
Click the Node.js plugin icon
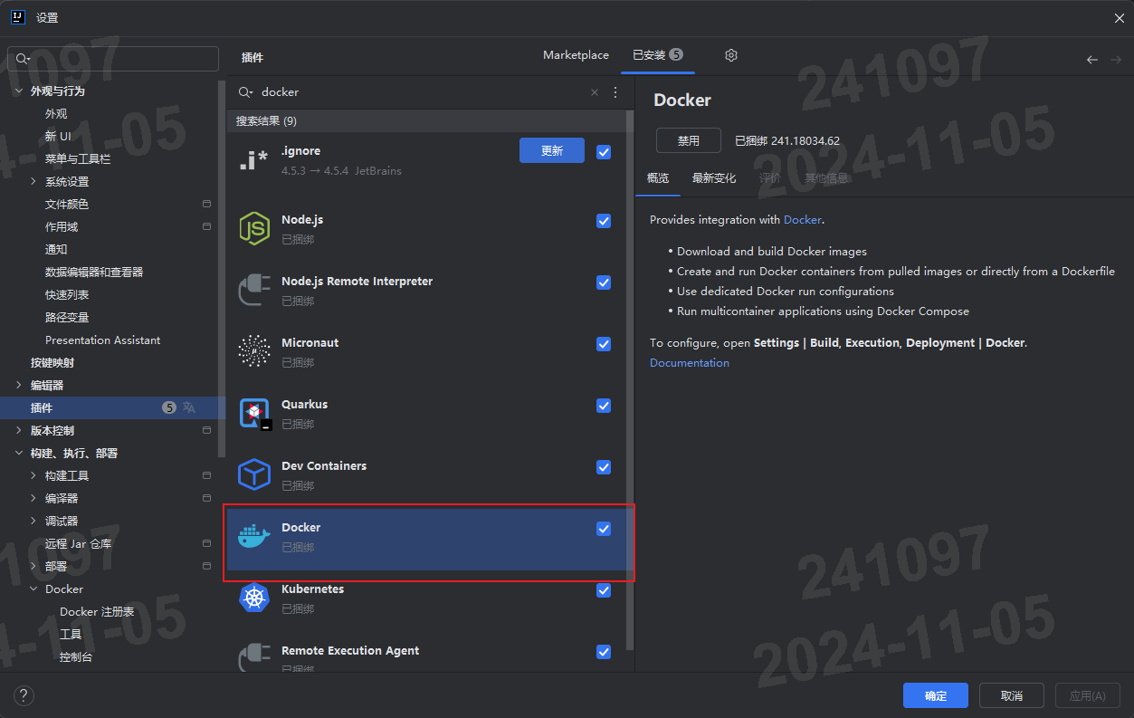(x=254, y=228)
